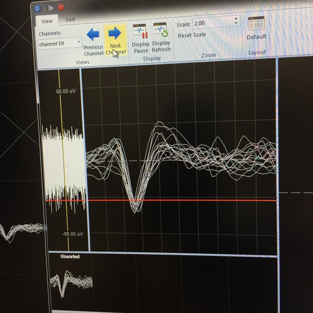Screen dimensions: 313x313
Task: Click the Scale: label
Action: tap(184, 25)
